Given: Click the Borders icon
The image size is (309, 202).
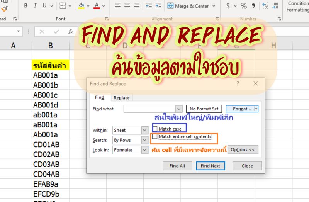Looking at the screenshot, I should click(x=63, y=6).
